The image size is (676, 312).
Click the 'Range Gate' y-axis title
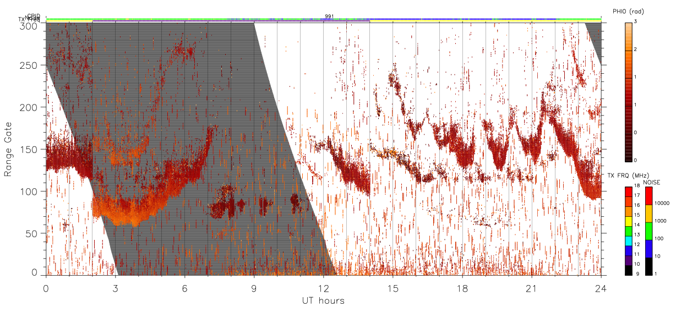point(8,149)
